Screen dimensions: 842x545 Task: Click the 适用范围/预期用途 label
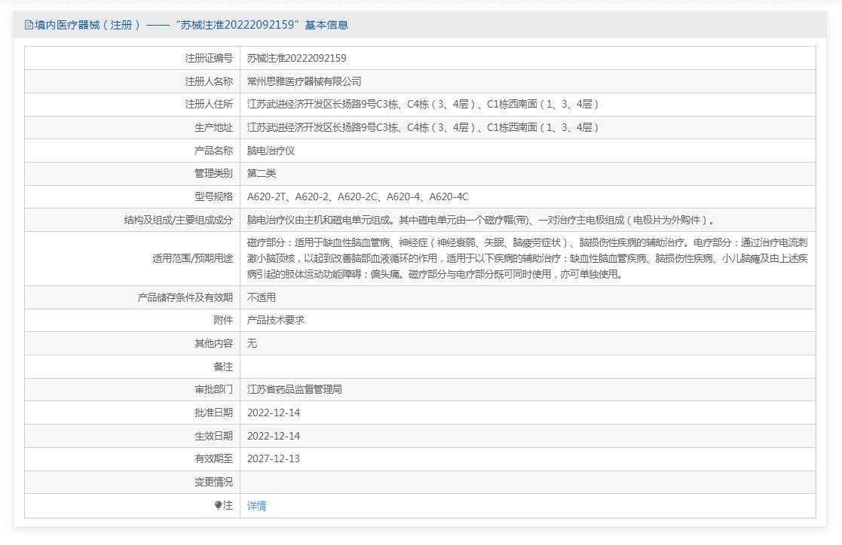193,258
